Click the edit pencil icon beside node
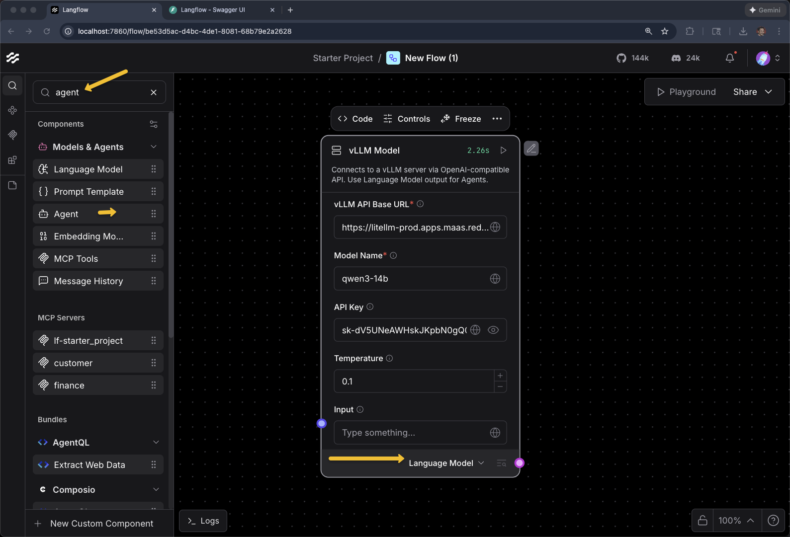 click(531, 149)
